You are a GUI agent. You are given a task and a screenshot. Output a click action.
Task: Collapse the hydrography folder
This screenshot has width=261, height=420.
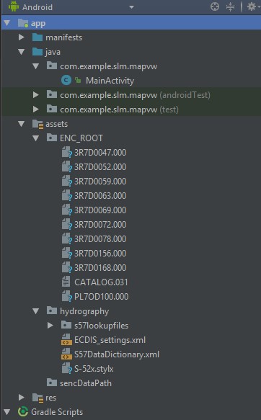point(36,311)
